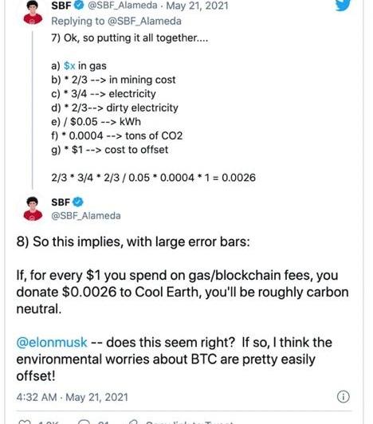Click the lower SBF profile avatar
This screenshot has height=424, width=373.
click(x=33, y=209)
